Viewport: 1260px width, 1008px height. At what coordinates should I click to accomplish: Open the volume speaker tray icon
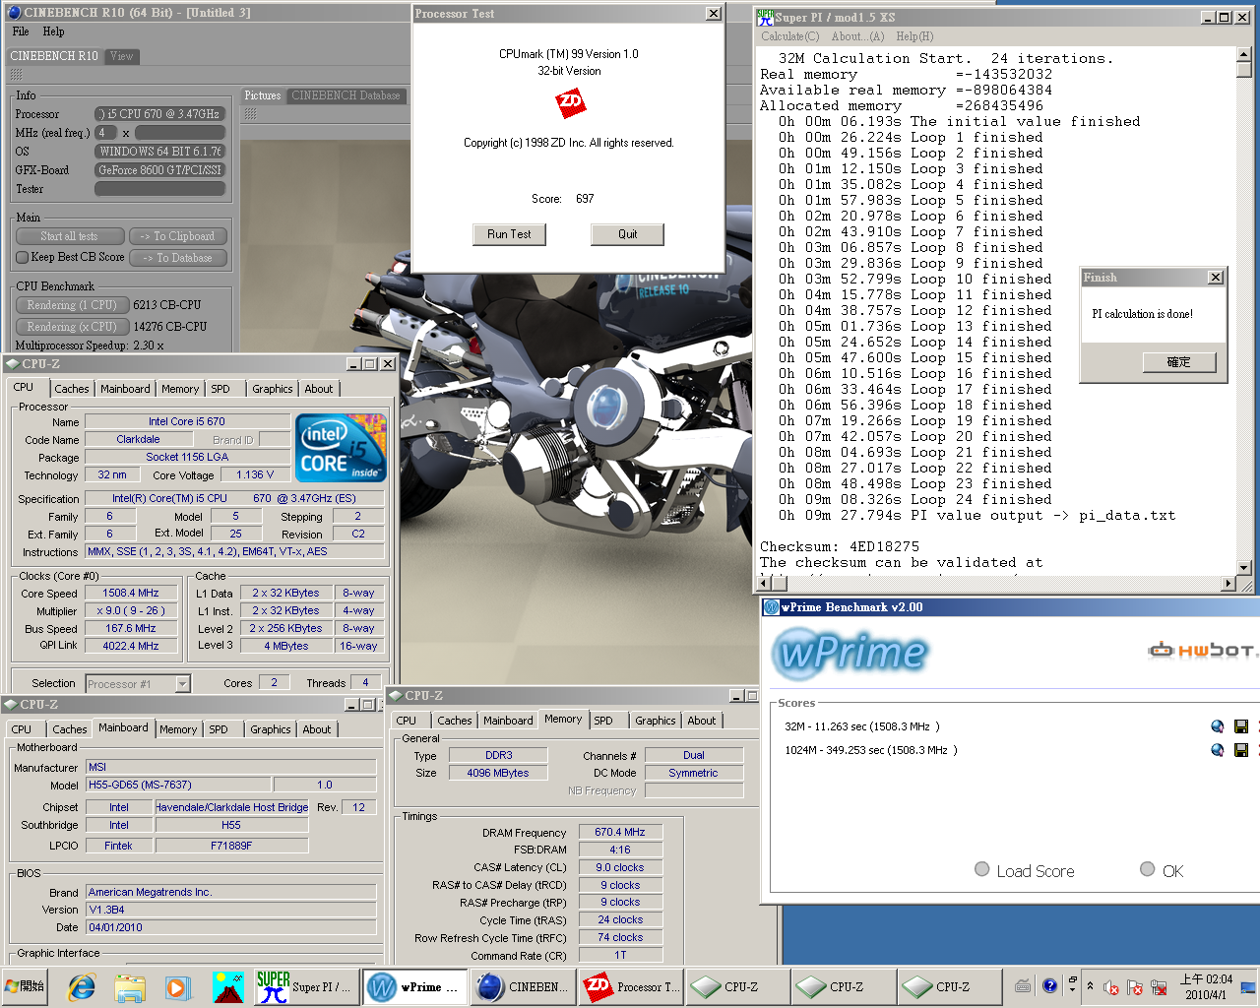(x=1111, y=987)
